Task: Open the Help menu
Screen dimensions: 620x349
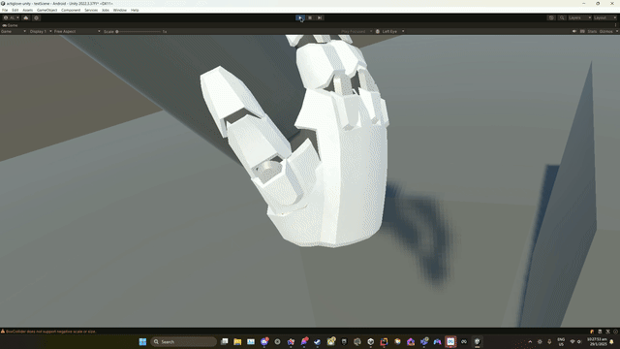Action: click(135, 10)
